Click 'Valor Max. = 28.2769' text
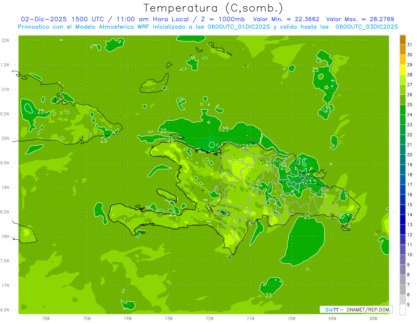 (x=360, y=19)
